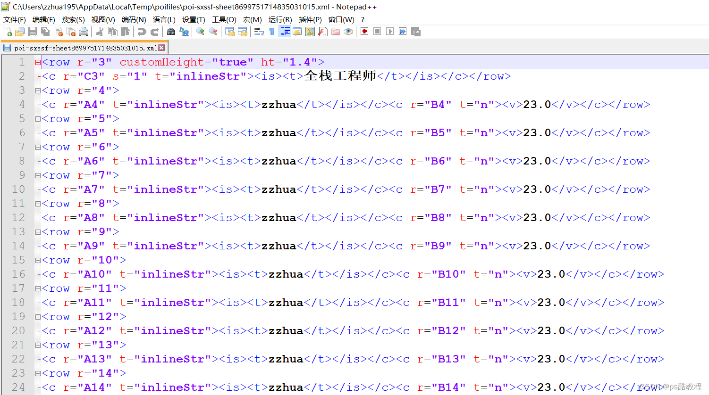709x395 pixels.
Task: Collapse the row r="7" fold marker
Action: [38, 175]
